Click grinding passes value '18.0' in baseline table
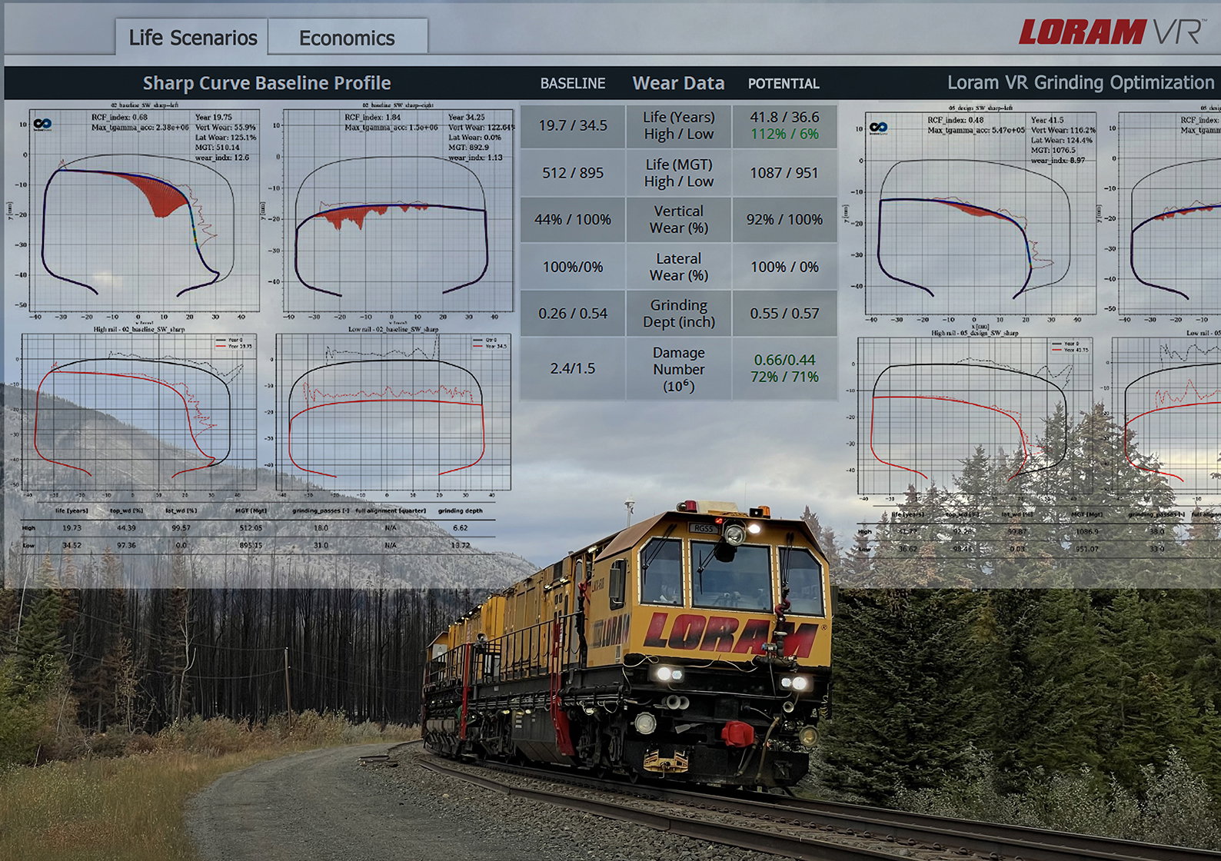1221x861 pixels. point(321,528)
